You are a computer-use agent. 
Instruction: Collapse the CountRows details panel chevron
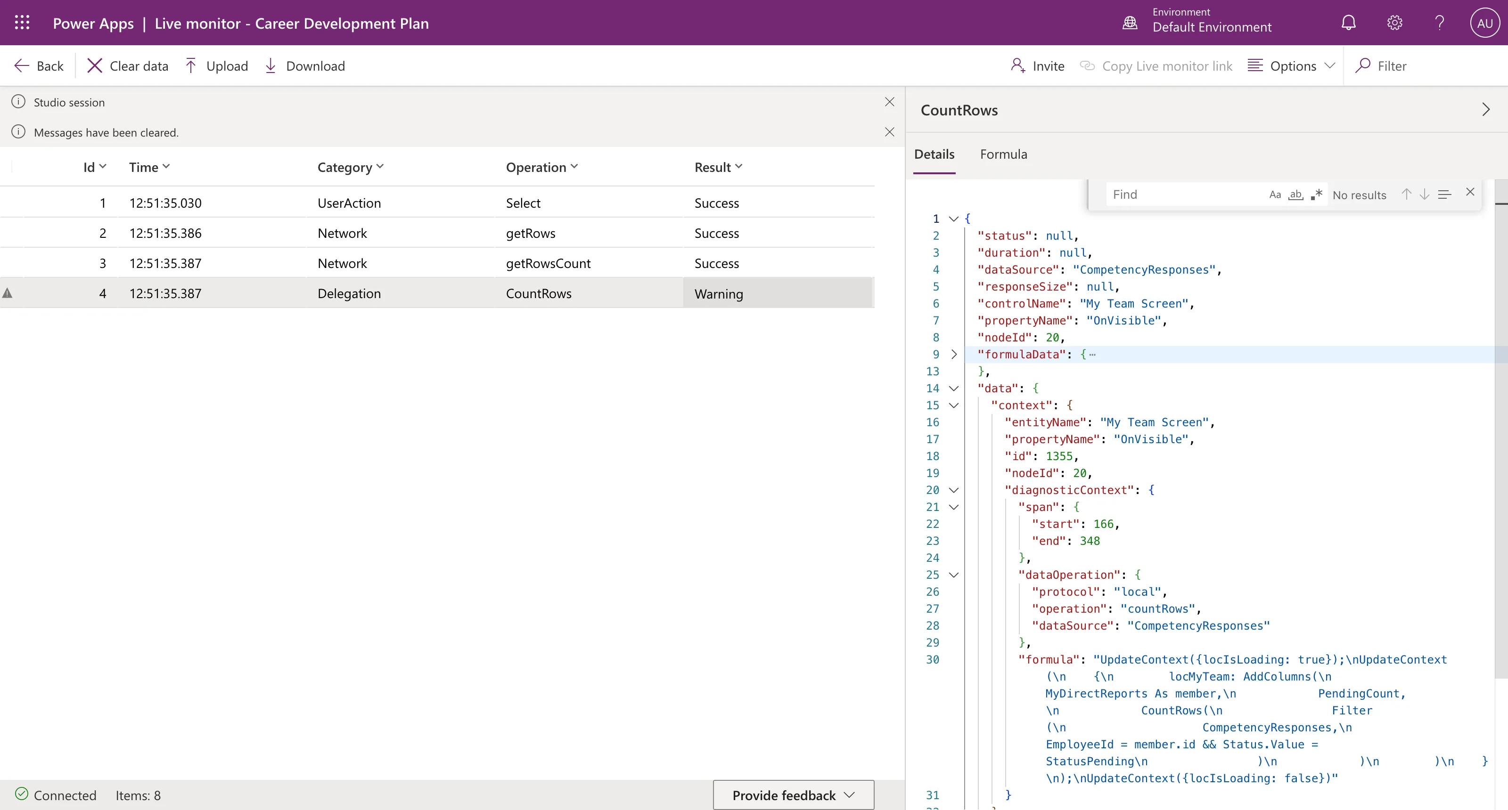click(1485, 109)
